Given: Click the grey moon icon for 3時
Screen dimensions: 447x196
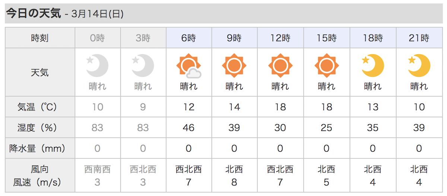Looking at the screenshot, I should click(143, 65).
